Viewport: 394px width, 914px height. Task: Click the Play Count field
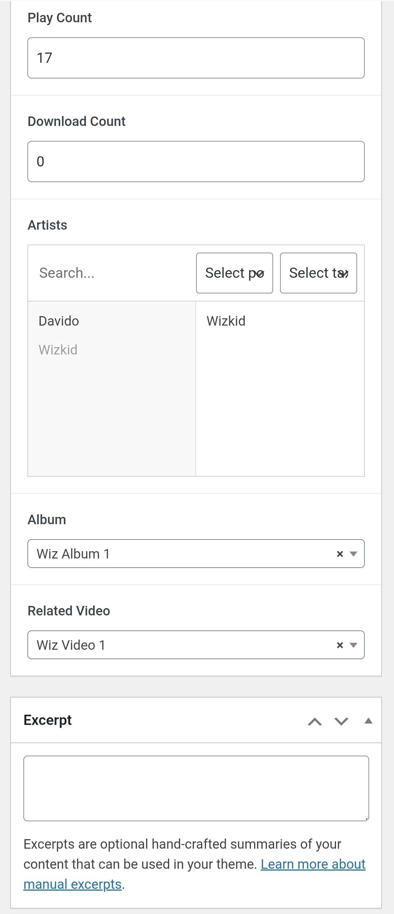click(196, 58)
